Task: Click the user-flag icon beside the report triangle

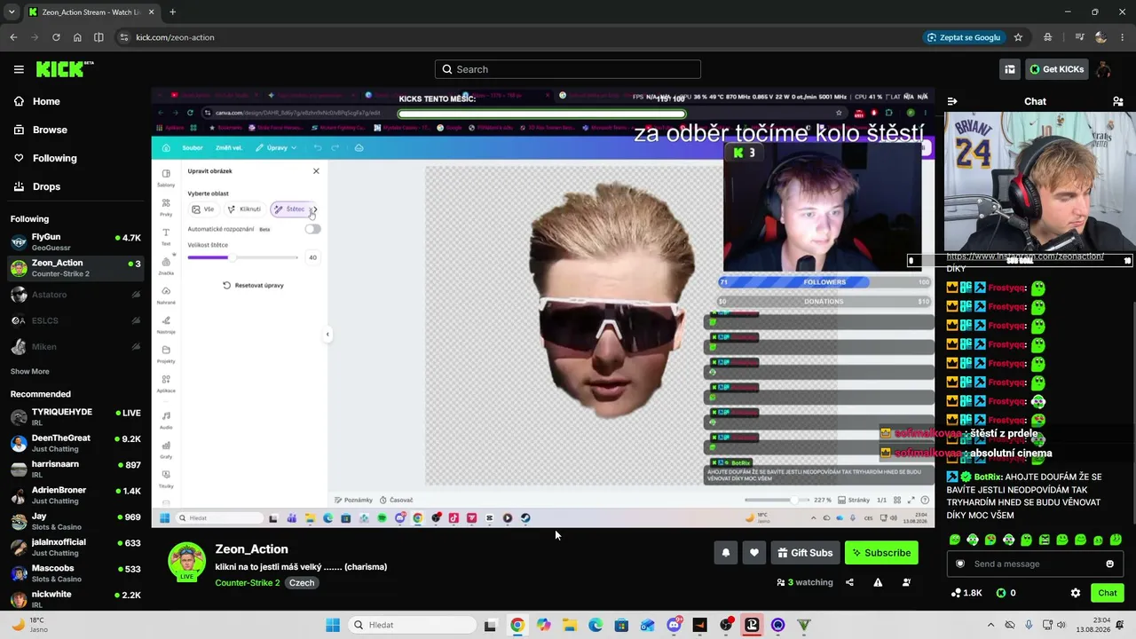Action: [x=906, y=582]
